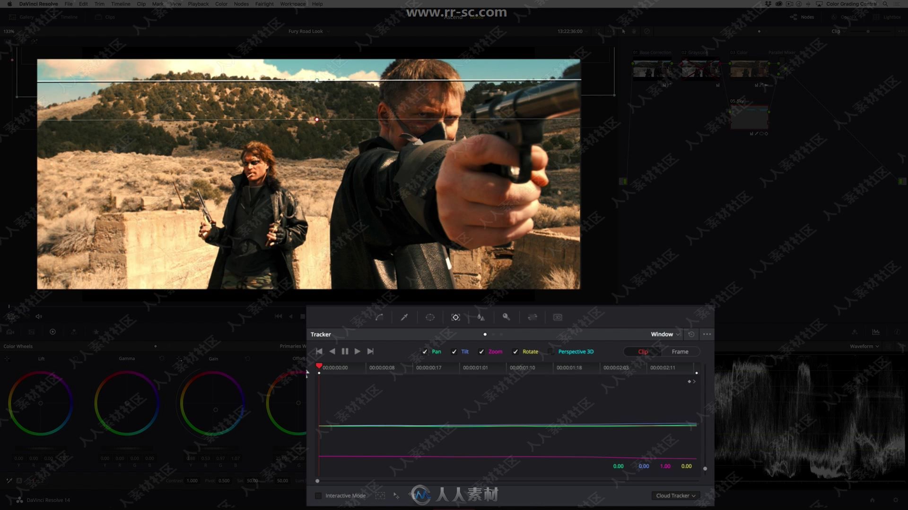Uncheck the Tilt tracking checkbox
The height and width of the screenshot is (510, 908).
(x=454, y=352)
